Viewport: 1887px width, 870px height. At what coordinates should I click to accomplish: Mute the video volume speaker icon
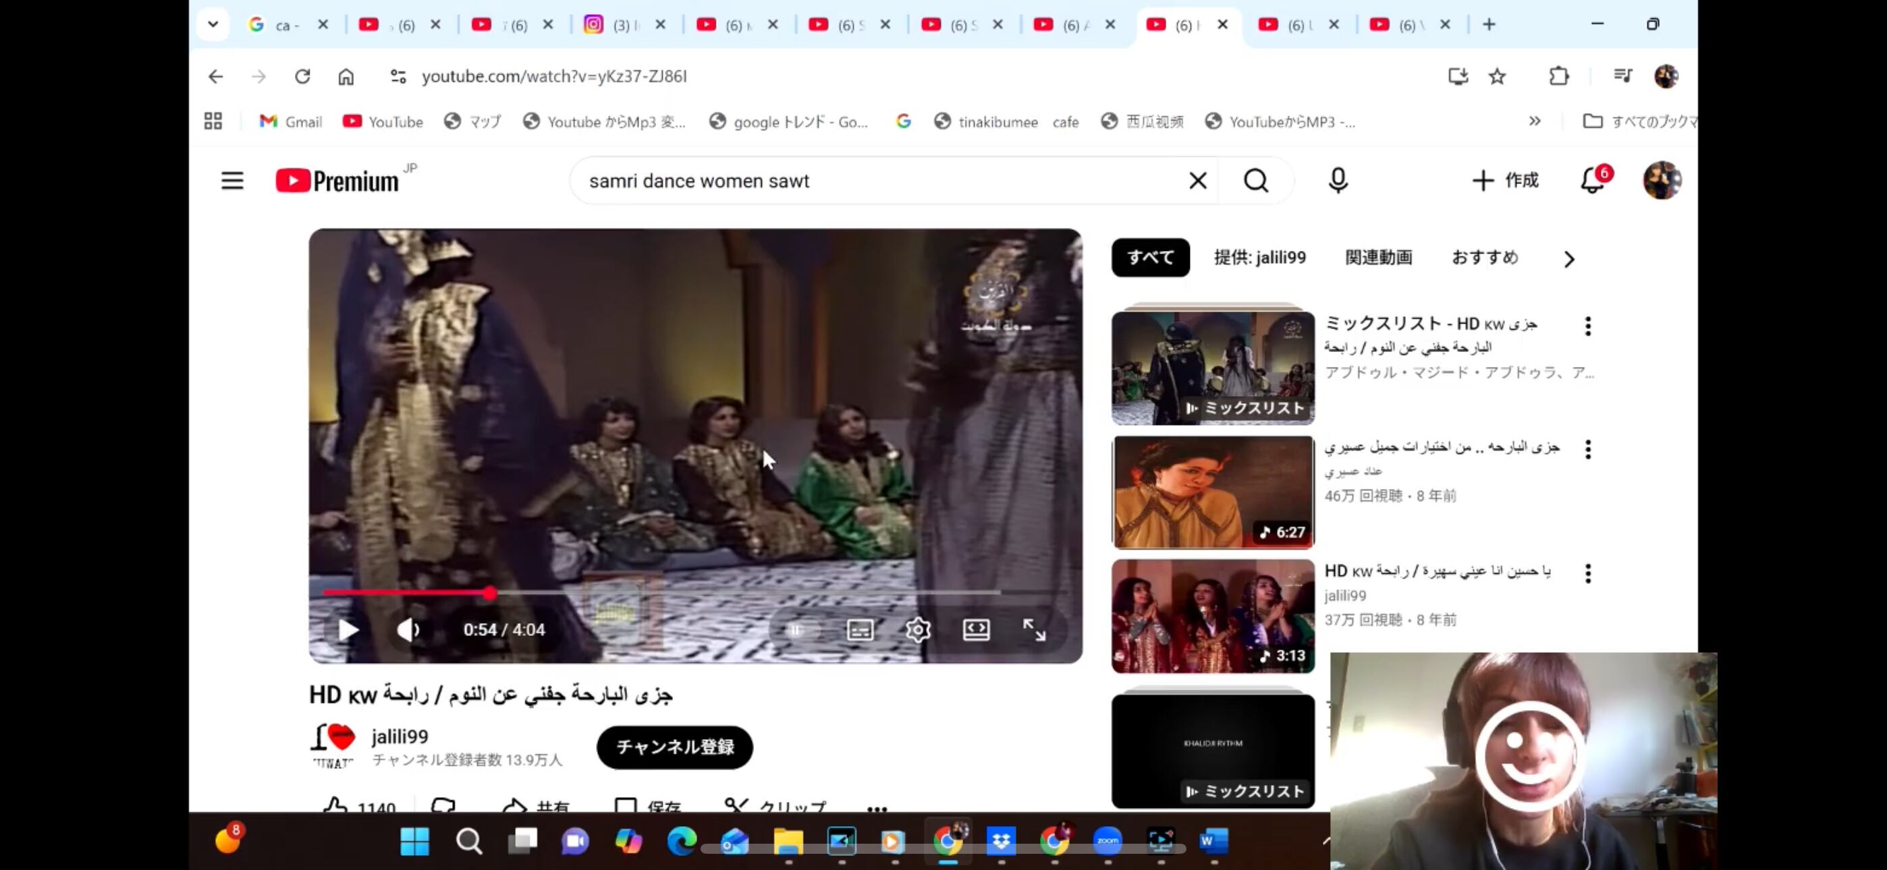point(407,630)
